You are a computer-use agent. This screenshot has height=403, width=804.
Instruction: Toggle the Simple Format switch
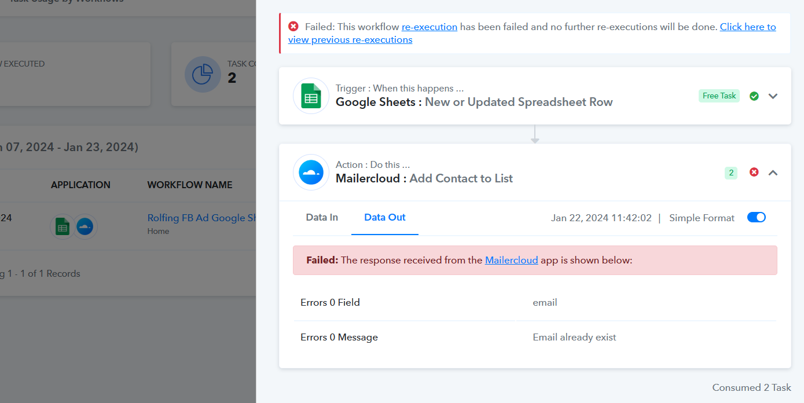click(757, 217)
